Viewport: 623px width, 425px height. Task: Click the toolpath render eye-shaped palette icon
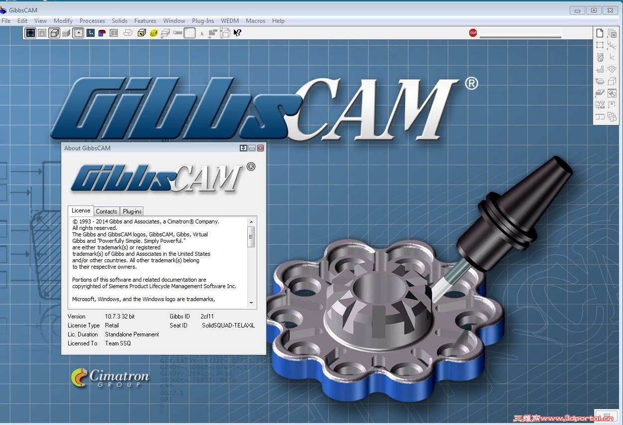coord(600,82)
